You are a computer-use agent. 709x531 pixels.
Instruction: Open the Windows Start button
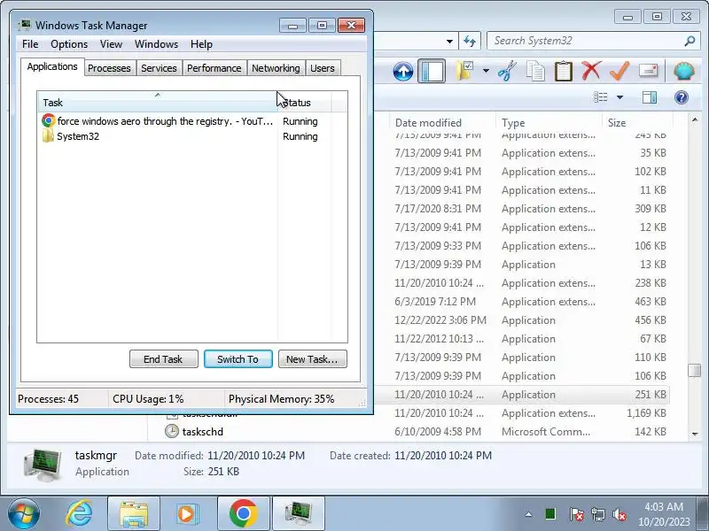23,514
